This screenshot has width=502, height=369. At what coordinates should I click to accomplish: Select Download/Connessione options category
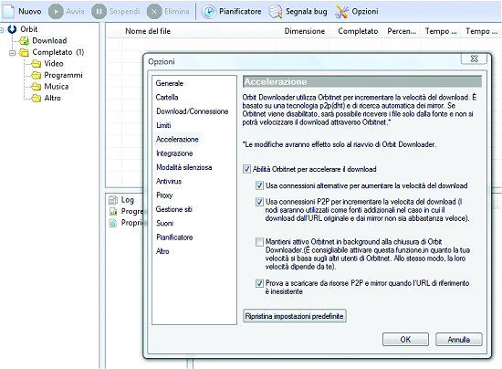pyautogui.click(x=192, y=111)
